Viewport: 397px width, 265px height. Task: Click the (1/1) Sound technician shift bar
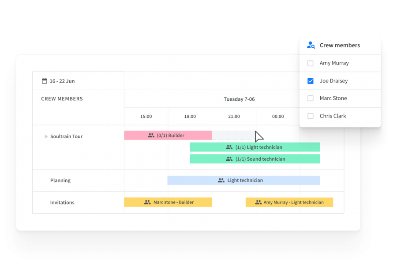[x=255, y=159]
